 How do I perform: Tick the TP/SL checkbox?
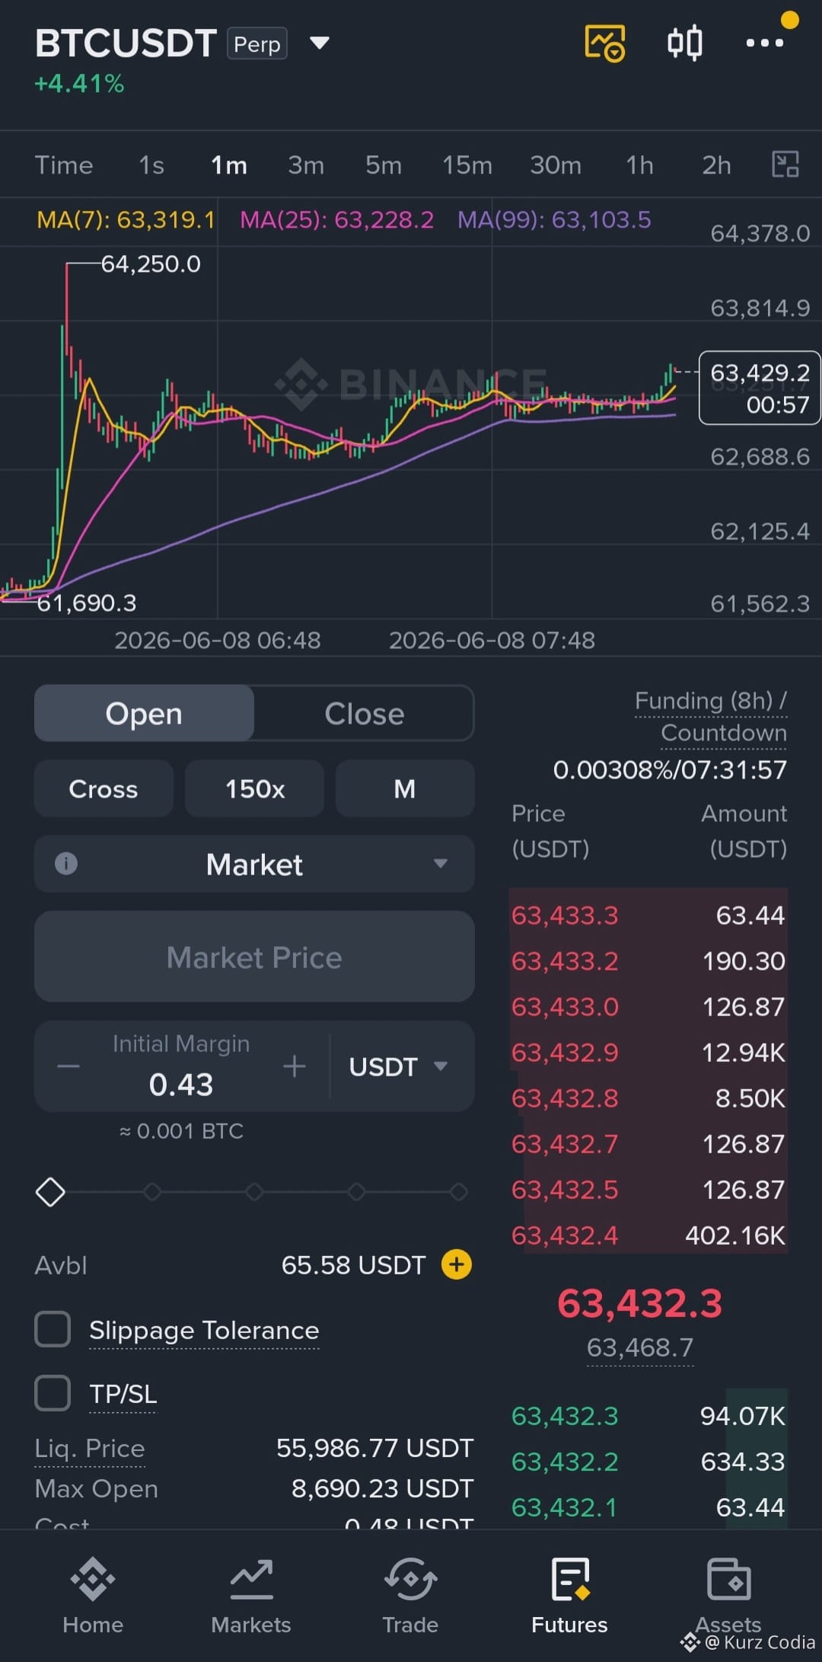click(x=53, y=1393)
